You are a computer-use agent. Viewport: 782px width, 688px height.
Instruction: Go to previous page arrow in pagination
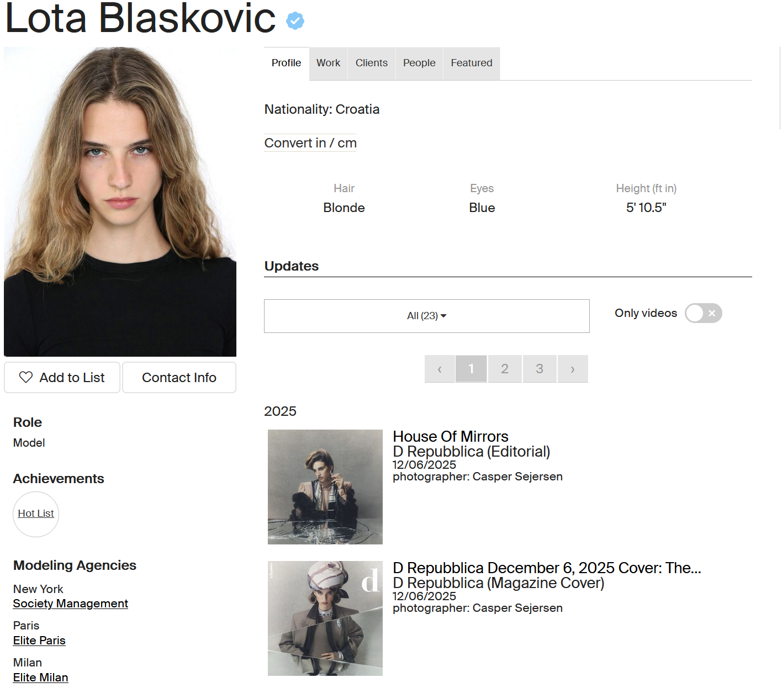pos(440,369)
